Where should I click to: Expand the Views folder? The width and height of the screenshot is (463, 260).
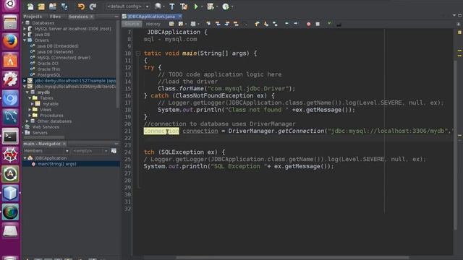30,110
